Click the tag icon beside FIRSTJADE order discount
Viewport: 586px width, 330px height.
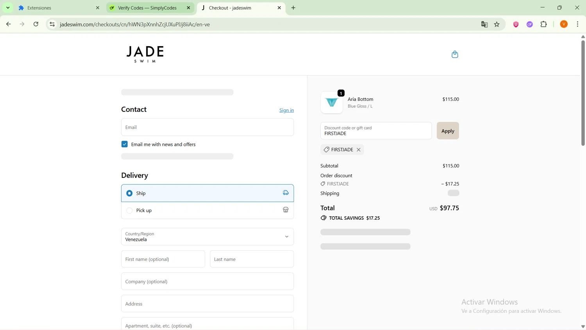(x=323, y=184)
